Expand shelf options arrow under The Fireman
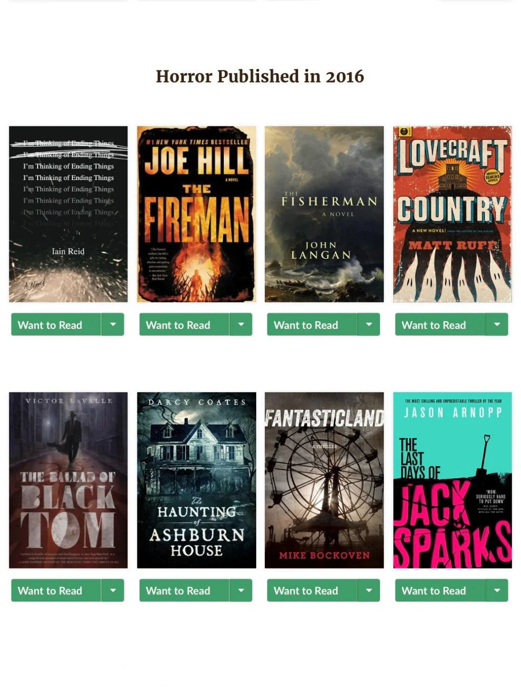 click(241, 325)
